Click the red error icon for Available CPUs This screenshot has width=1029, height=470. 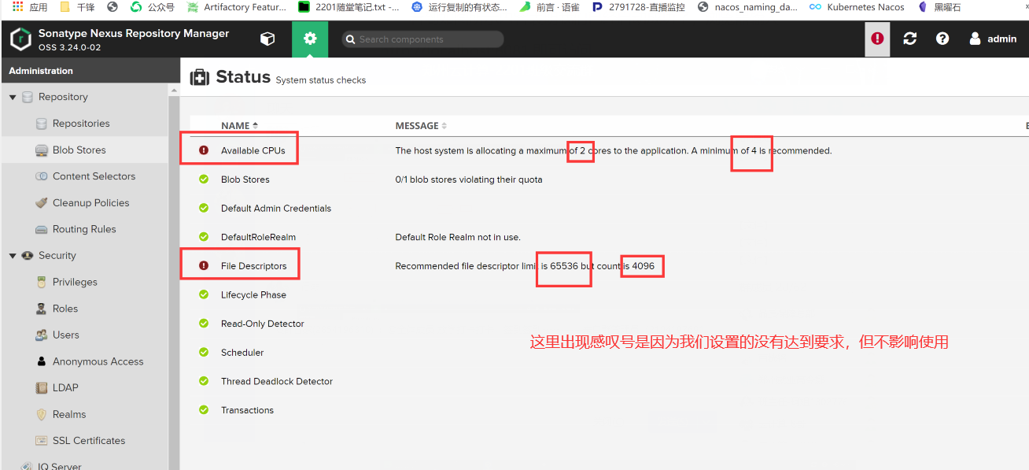click(204, 150)
